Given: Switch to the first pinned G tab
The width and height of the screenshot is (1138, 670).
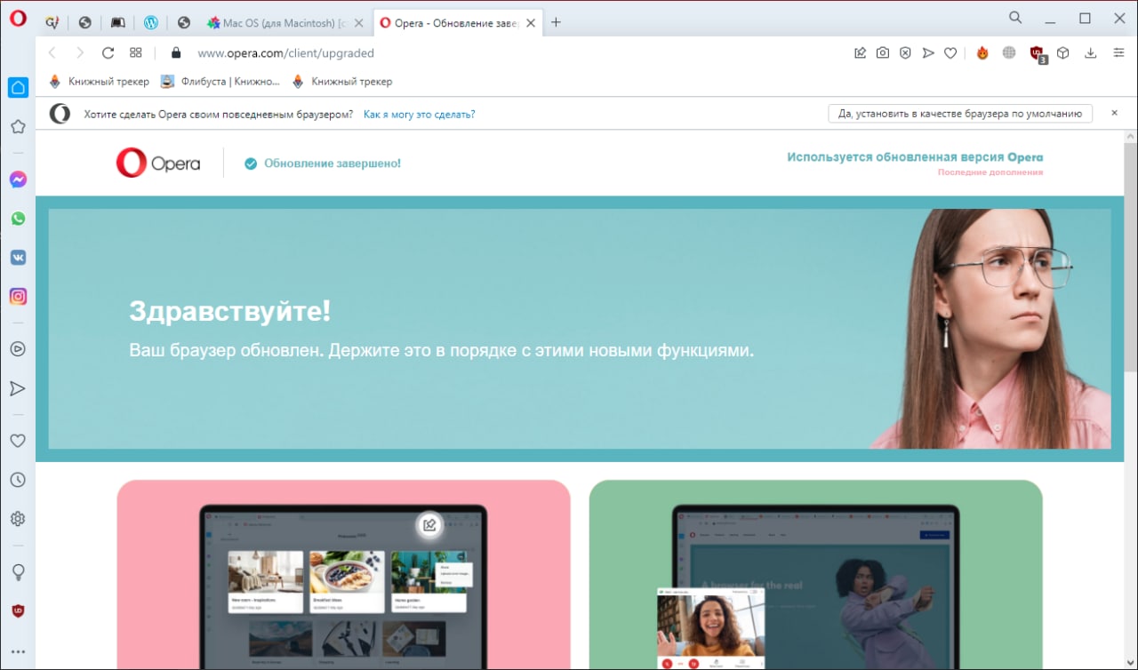Looking at the screenshot, I should 52,23.
